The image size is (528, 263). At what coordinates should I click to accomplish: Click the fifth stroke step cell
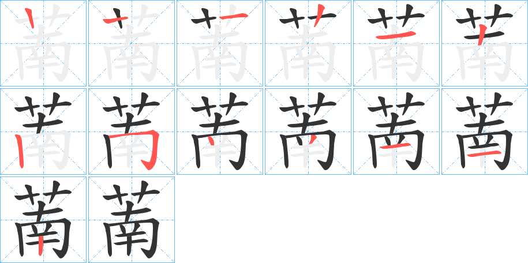396,43
